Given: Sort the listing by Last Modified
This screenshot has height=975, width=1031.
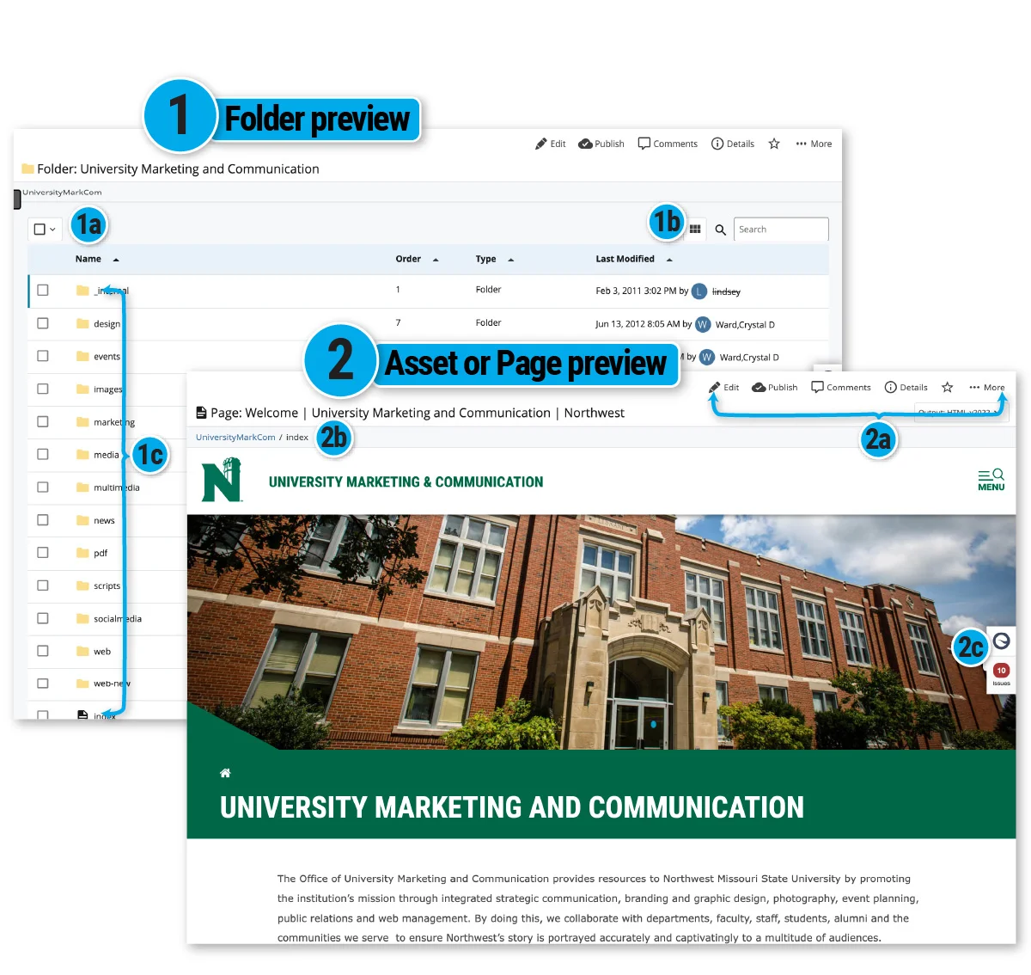Looking at the screenshot, I should click(634, 259).
